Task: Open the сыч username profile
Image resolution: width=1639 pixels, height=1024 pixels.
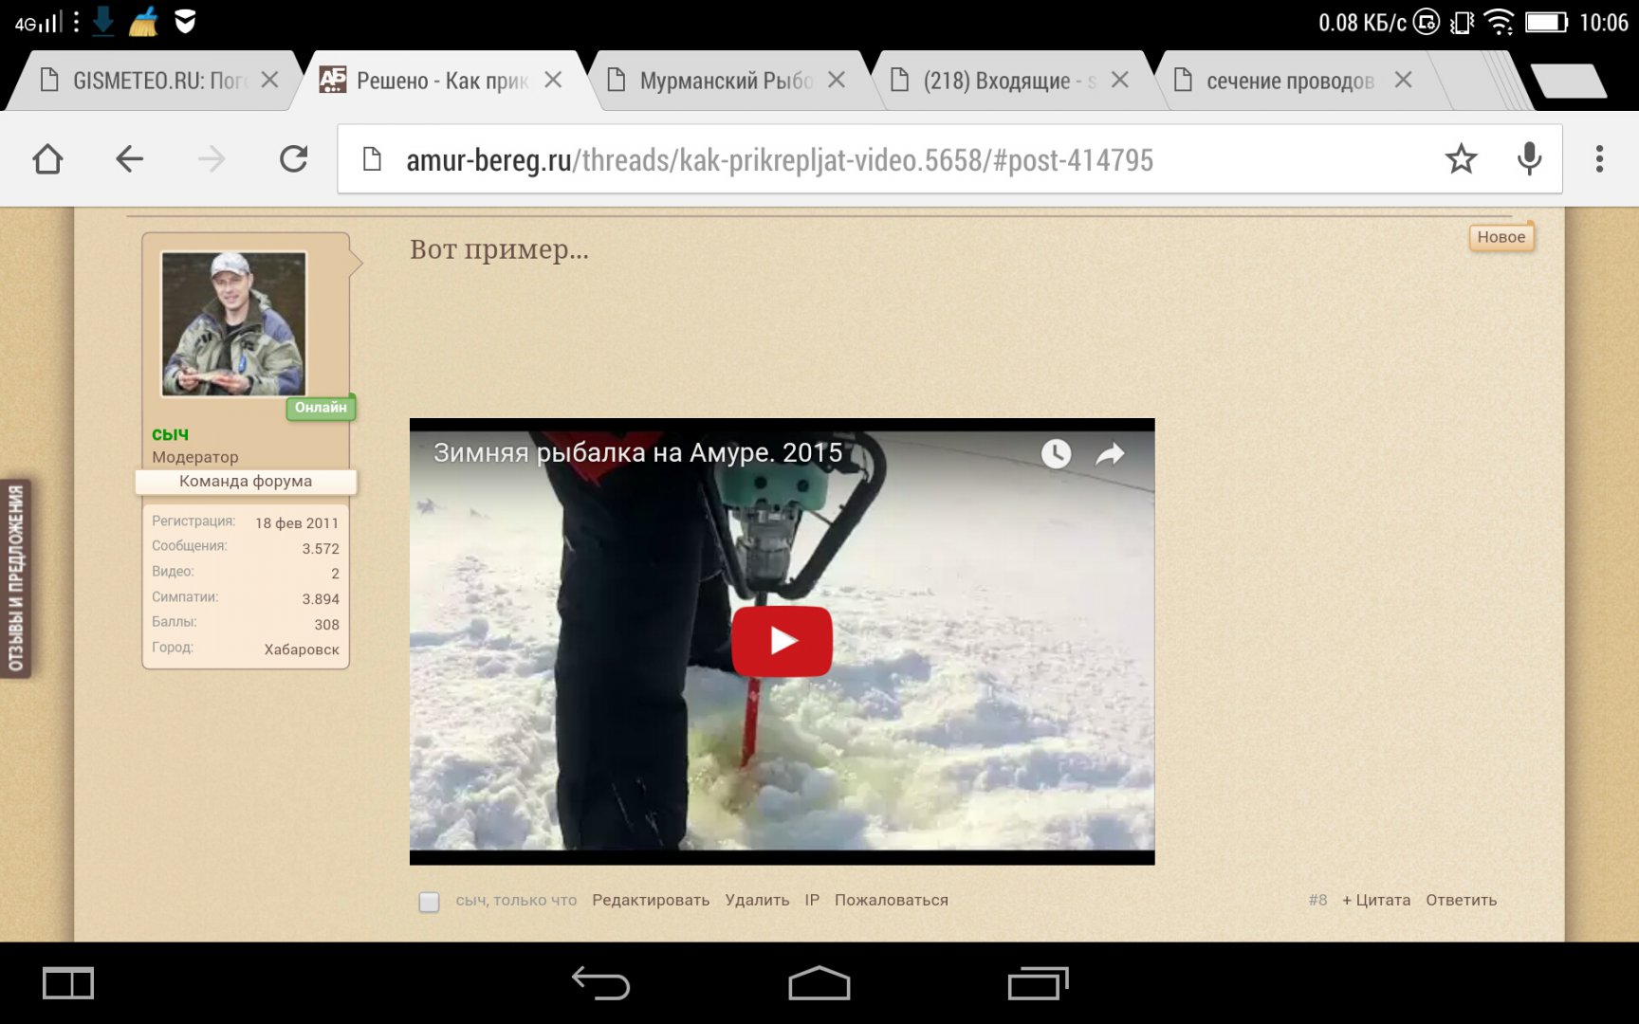Action: [x=170, y=434]
